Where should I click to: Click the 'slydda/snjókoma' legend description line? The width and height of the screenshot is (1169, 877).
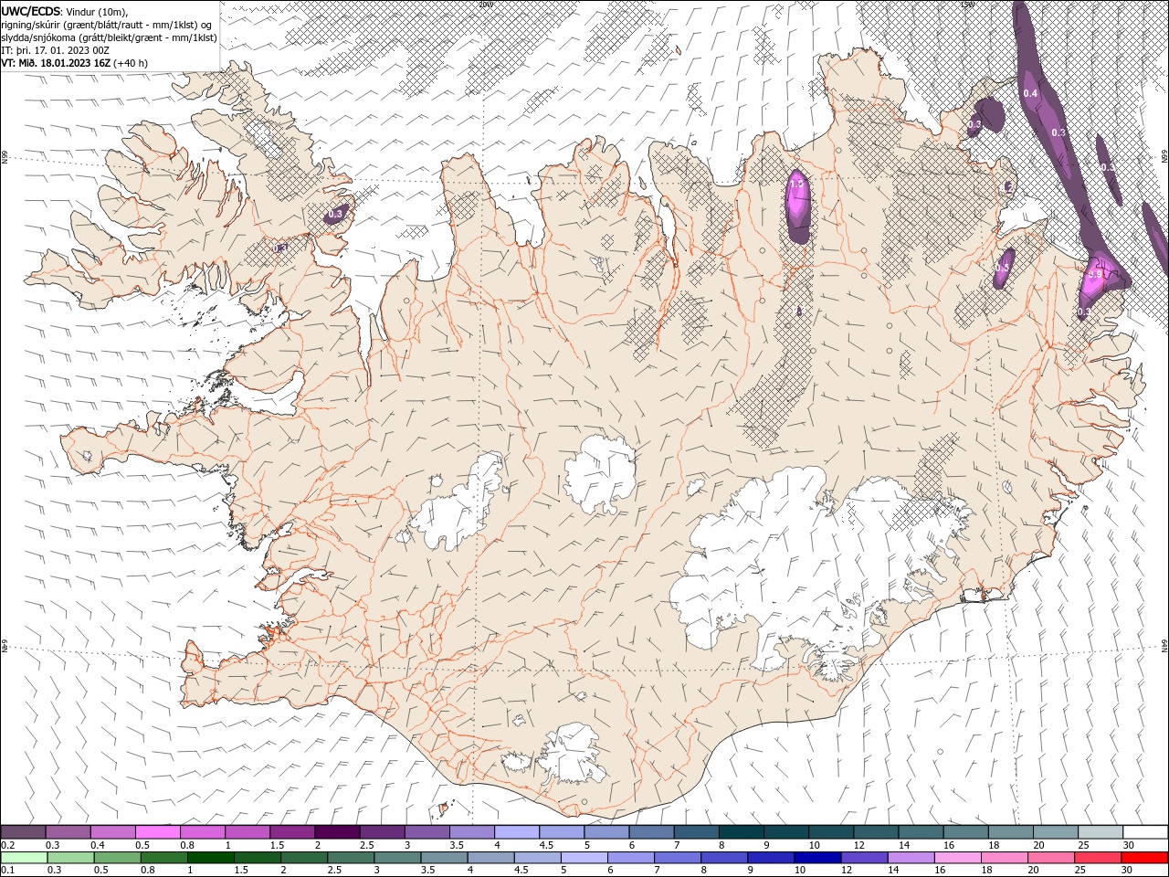[x=109, y=37]
